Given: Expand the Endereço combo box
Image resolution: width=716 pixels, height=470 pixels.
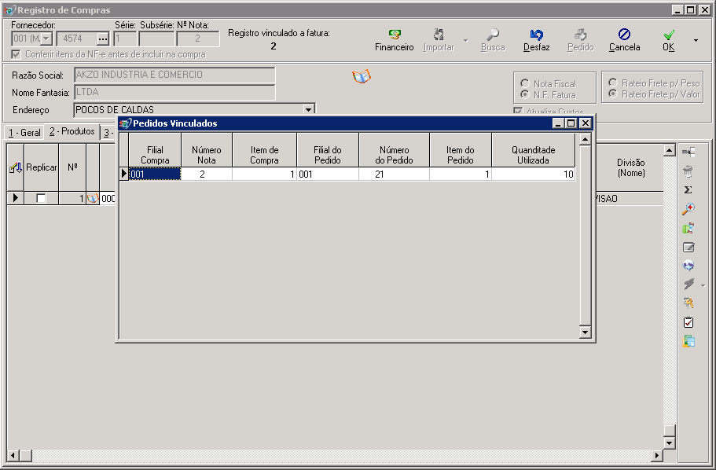Looking at the screenshot, I should click(309, 109).
